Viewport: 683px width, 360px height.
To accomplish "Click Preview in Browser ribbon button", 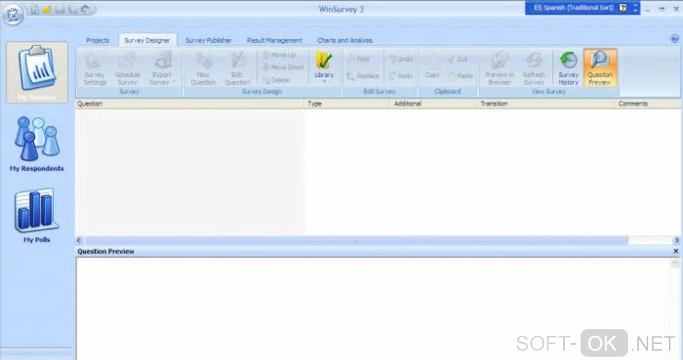I will click(500, 68).
